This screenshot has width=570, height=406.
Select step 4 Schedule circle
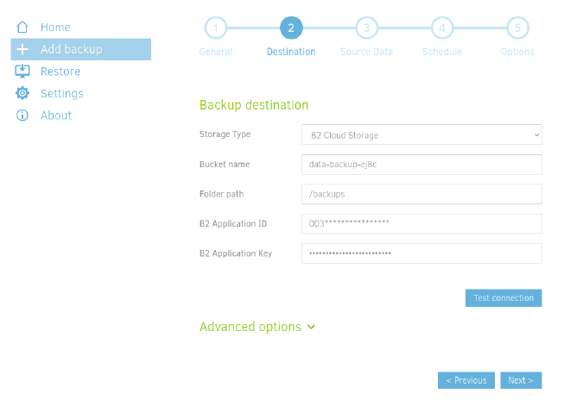441,28
